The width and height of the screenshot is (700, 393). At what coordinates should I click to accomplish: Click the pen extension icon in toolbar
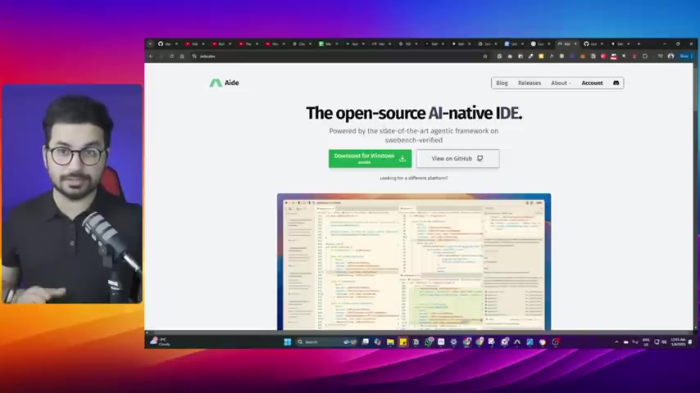(x=530, y=56)
